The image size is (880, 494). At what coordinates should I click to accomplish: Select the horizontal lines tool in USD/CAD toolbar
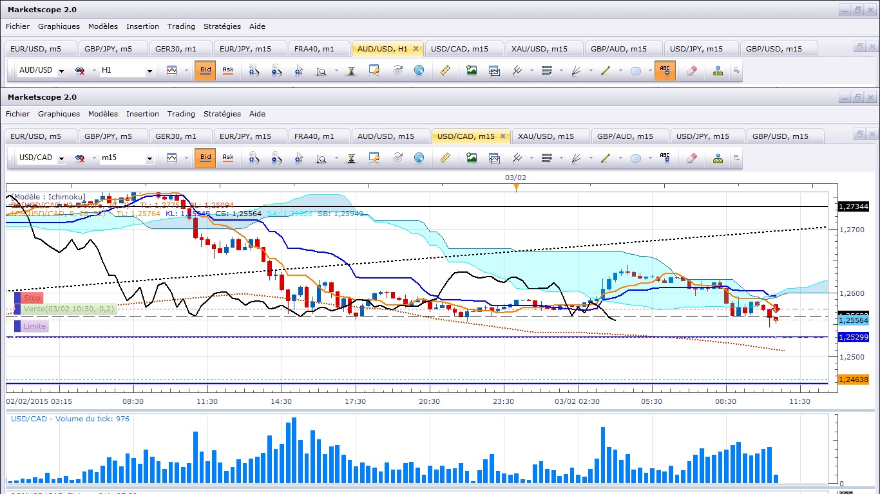pos(547,158)
